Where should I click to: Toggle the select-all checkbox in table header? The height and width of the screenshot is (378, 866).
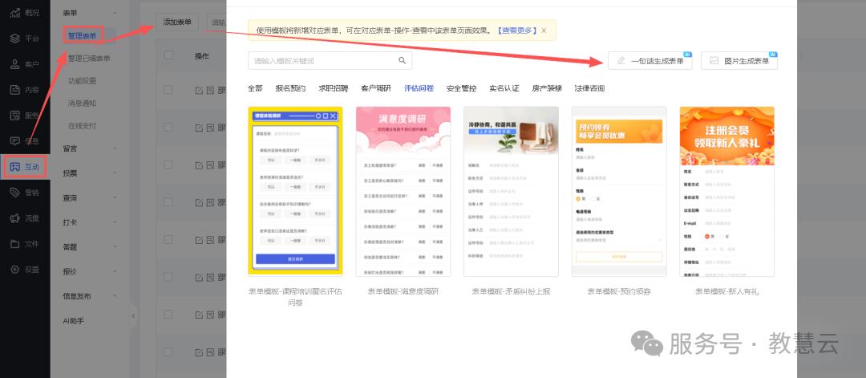click(x=168, y=55)
